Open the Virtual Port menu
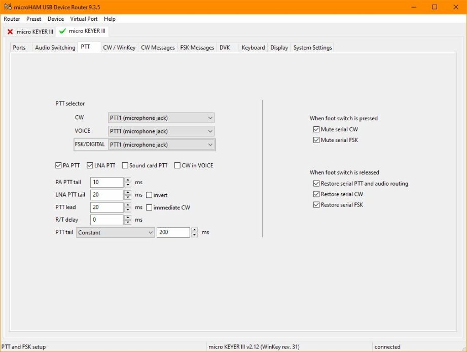The height and width of the screenshot is (352, 467). (x=84, y=19)
